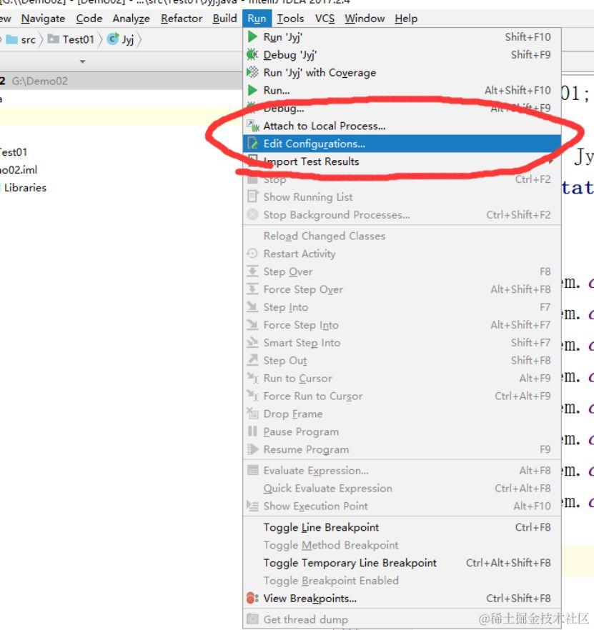Click the Smart Step Into icon
The width and height of the screenshot is (594, 630).
click(252, 342)
